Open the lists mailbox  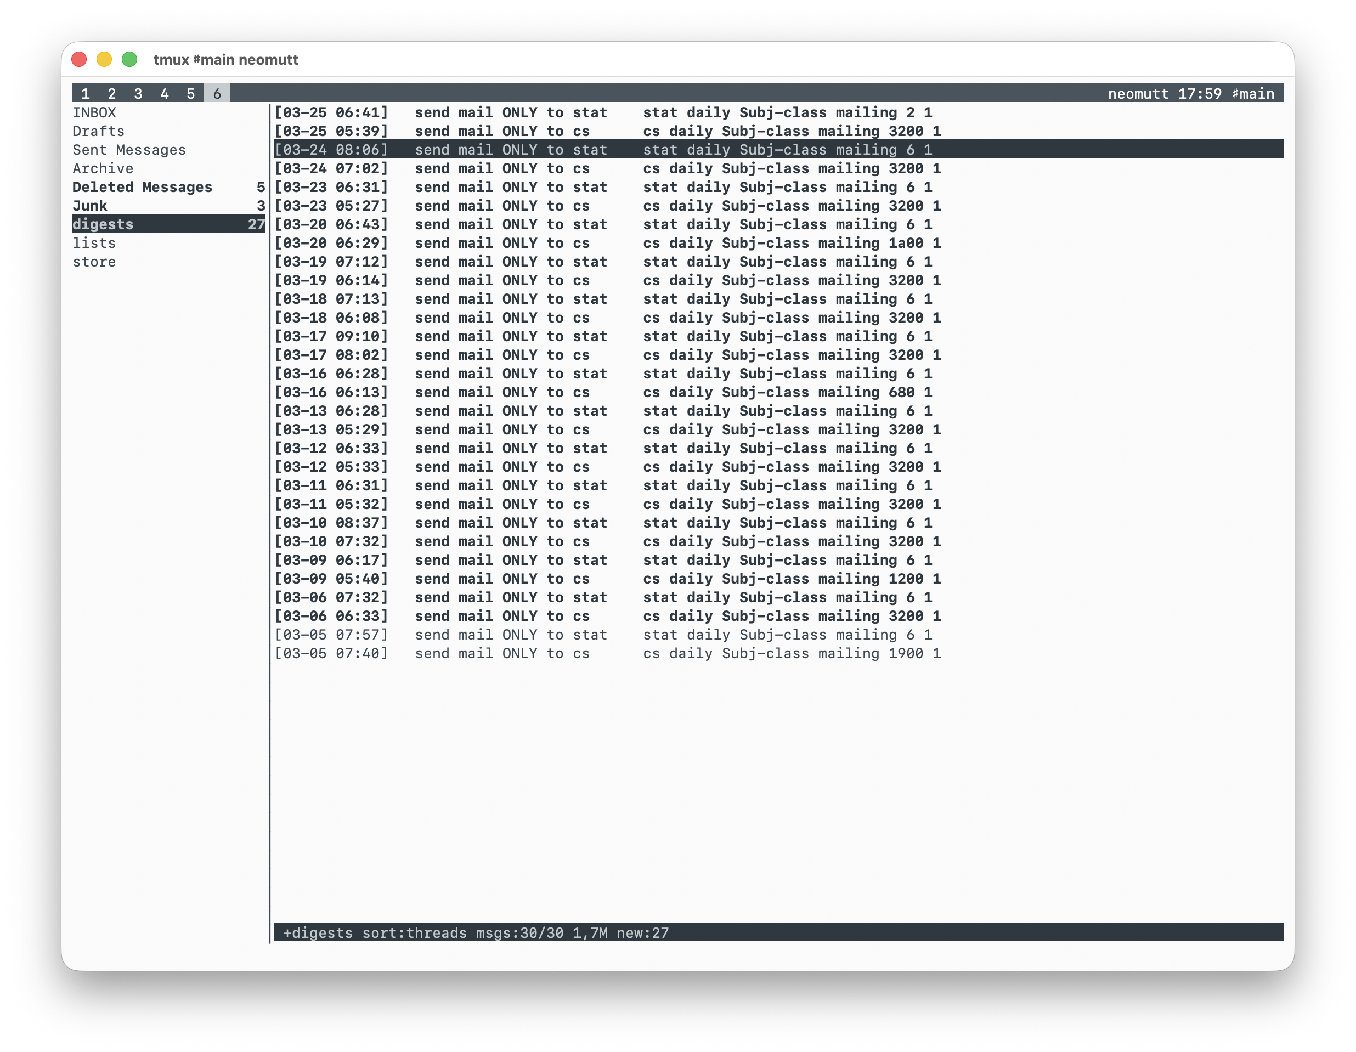coord(94,242)
